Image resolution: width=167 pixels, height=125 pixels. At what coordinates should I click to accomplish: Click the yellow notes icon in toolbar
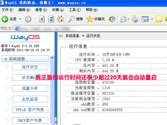(159, 19)
